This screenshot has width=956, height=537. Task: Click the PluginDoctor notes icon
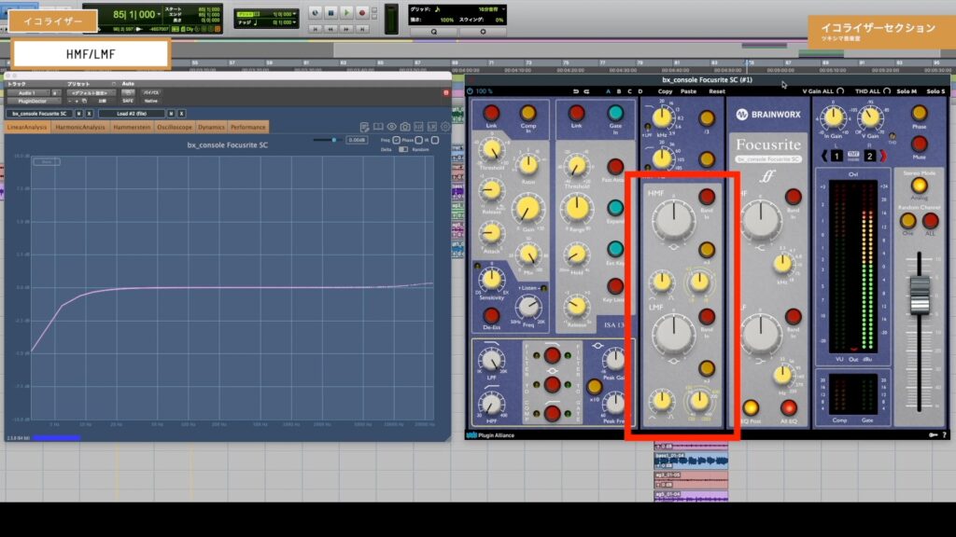click(365, 127)
